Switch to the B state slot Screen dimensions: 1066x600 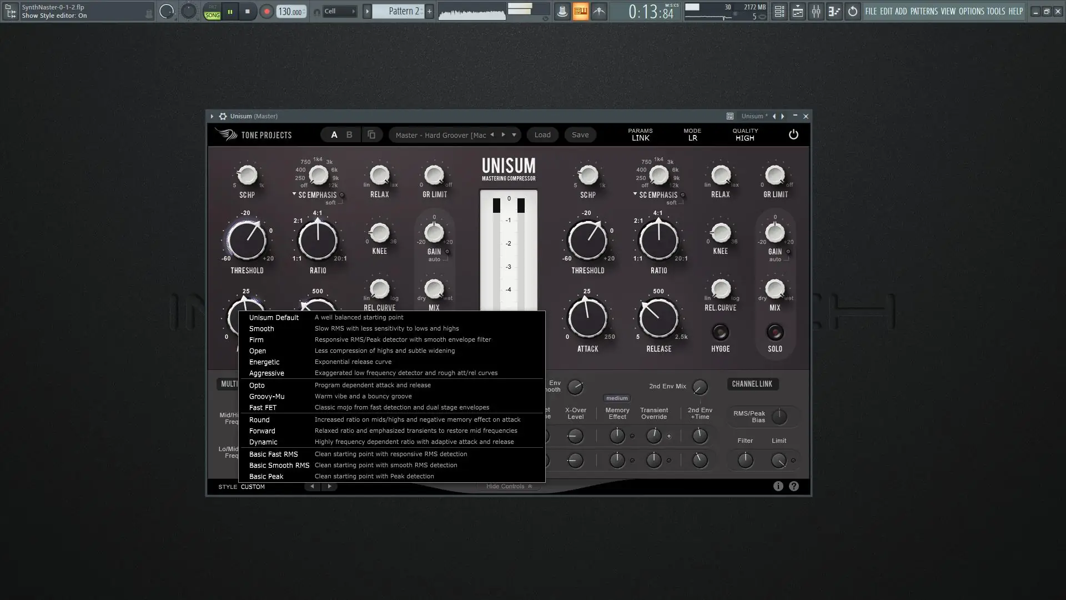(349, 134)
